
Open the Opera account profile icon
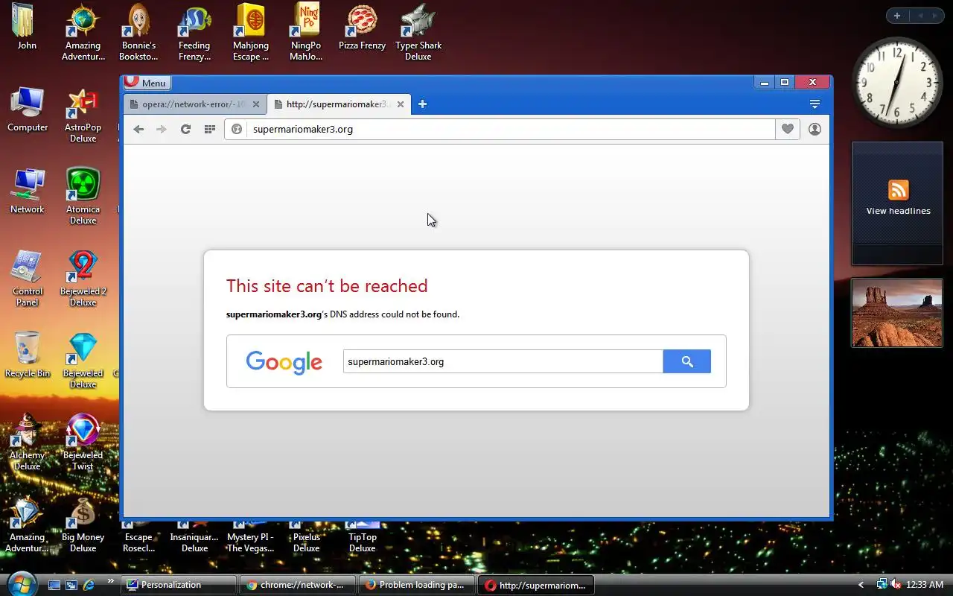click(x=815, y=129)
